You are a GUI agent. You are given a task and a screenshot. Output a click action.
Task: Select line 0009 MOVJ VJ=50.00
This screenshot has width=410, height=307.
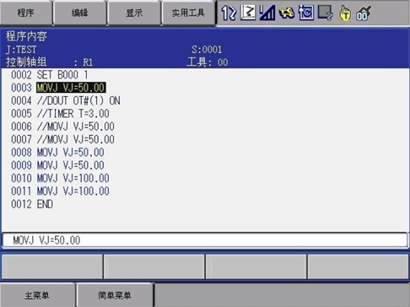(57, 165)
